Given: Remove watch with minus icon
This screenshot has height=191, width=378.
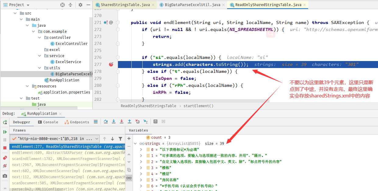Looking at the screenshot, I should 129,146.
